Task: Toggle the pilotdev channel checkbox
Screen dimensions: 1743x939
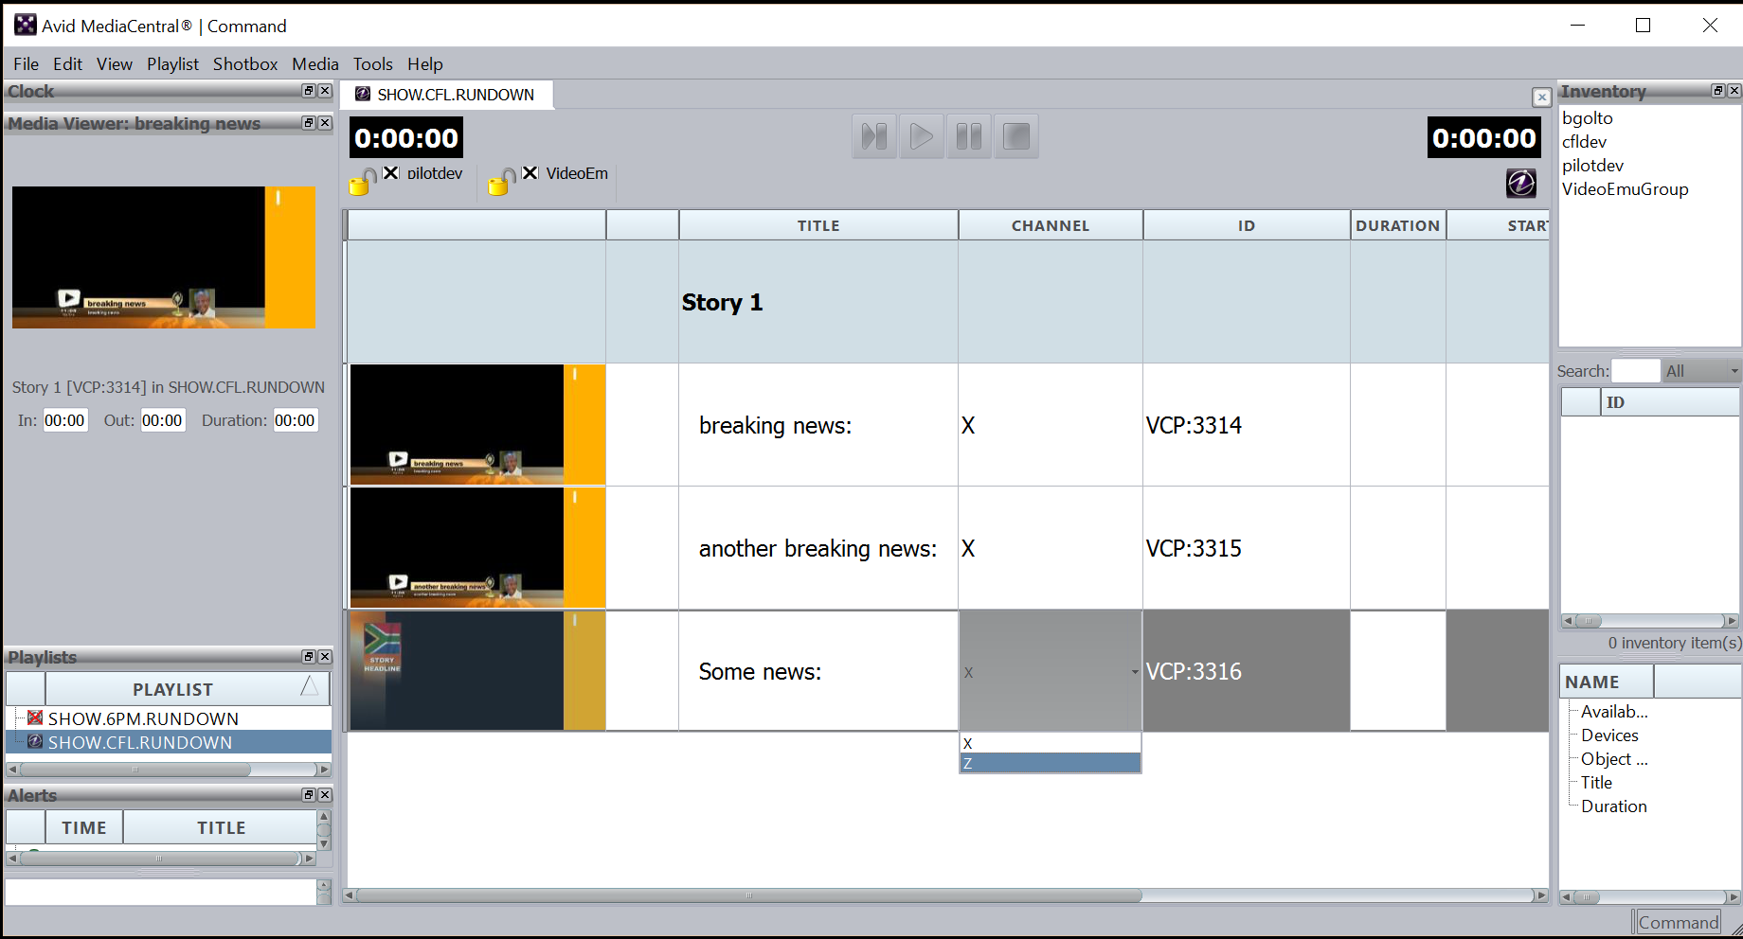Action: (391, 173)
